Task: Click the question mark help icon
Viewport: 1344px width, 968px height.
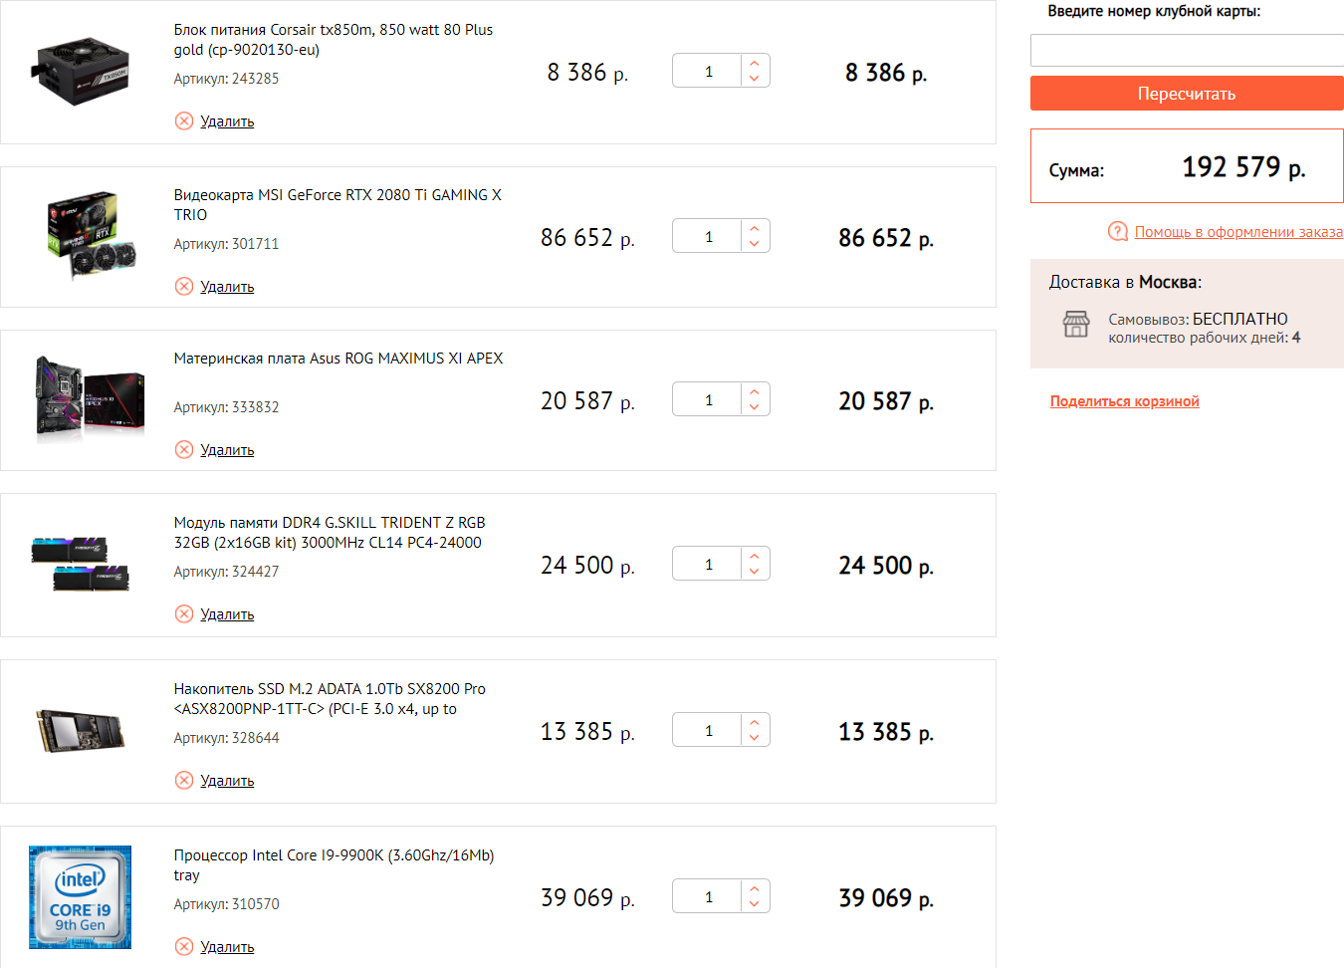Action: (x=1118, y=232)
